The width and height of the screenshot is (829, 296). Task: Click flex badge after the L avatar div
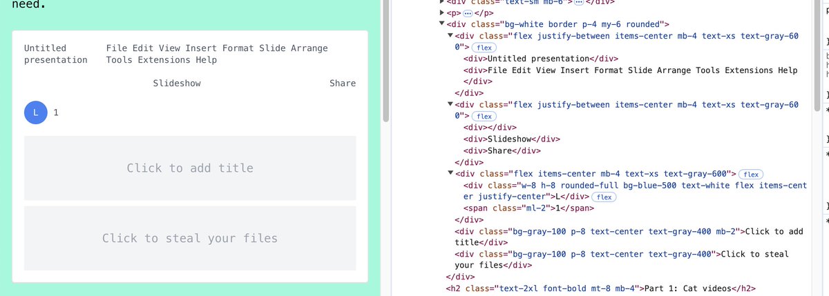(x=603, y=197)
